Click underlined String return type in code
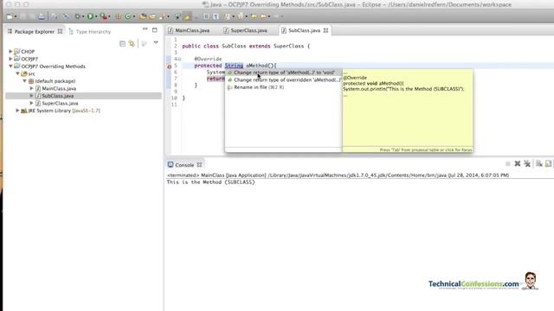 pos(234,66)
